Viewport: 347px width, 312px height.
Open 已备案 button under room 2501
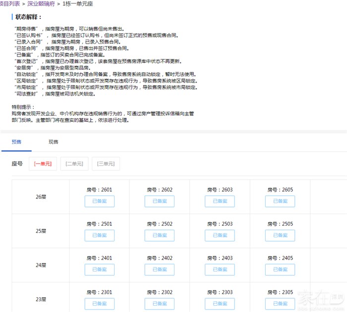pos(99,235)
